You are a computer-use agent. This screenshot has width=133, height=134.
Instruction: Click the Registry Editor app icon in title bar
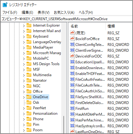[x=5, y=5]
